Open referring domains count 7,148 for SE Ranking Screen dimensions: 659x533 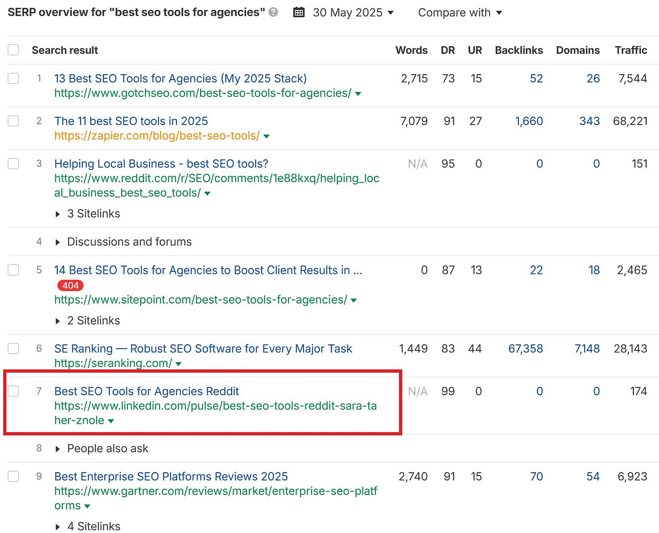tap(587, 348)
